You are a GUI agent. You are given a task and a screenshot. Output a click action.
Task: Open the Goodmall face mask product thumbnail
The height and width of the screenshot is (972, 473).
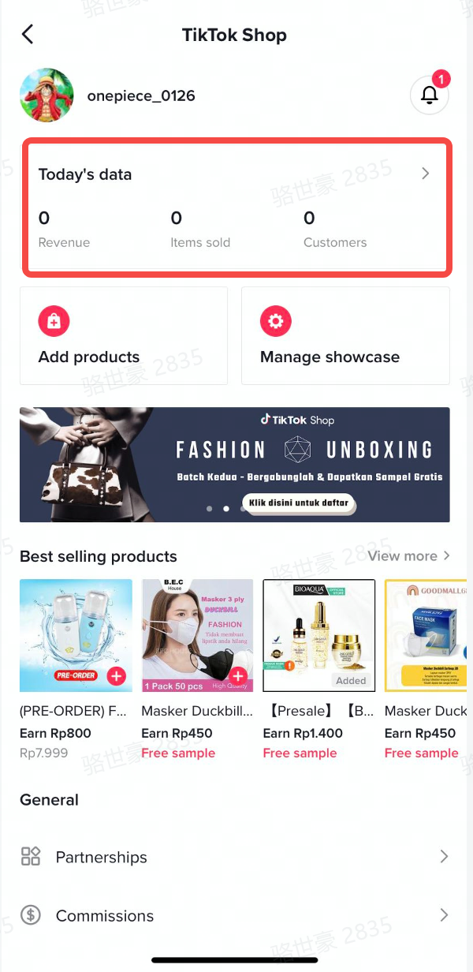(x=428, y=636)
